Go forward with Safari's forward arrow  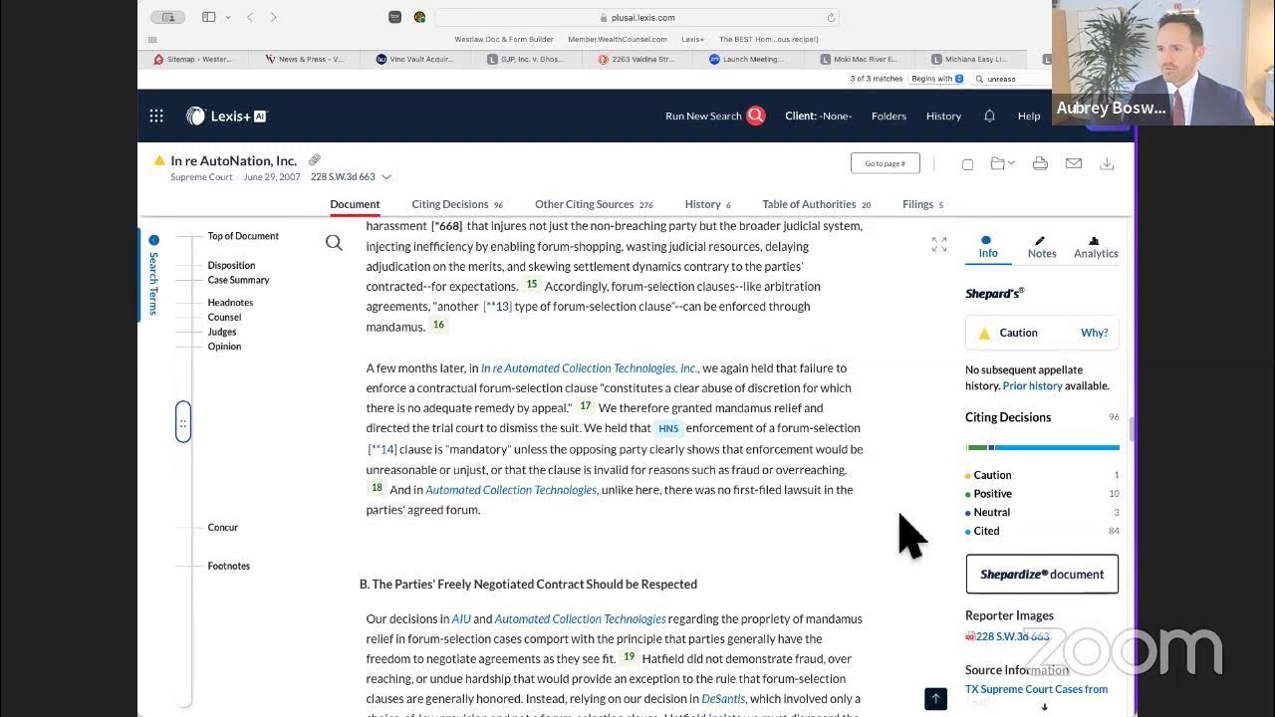(274, 17)
